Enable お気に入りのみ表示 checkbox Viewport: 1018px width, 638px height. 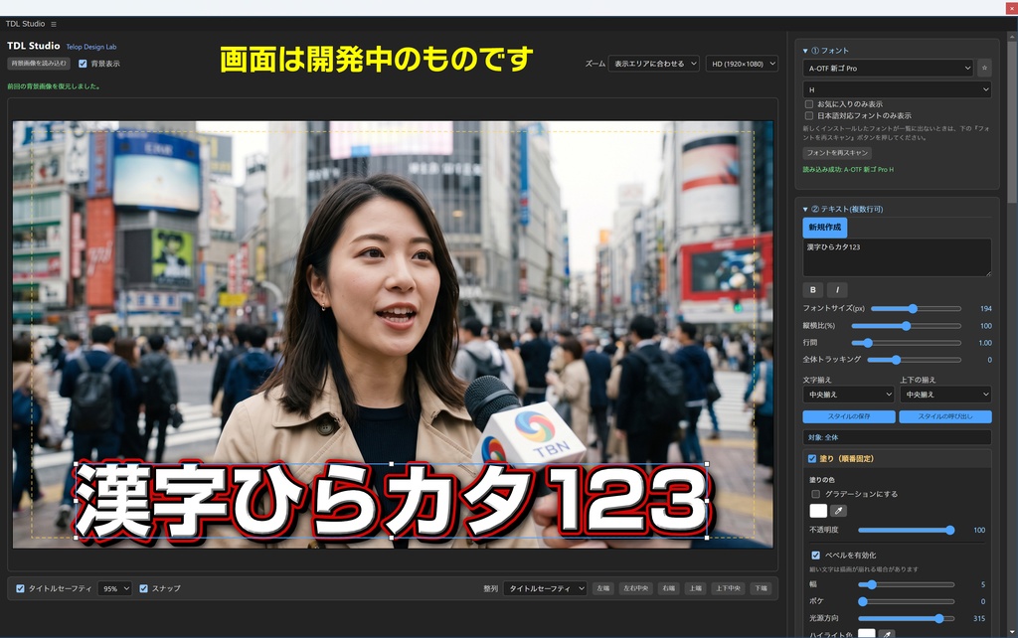pyautogui.click(x=809, y=103)
